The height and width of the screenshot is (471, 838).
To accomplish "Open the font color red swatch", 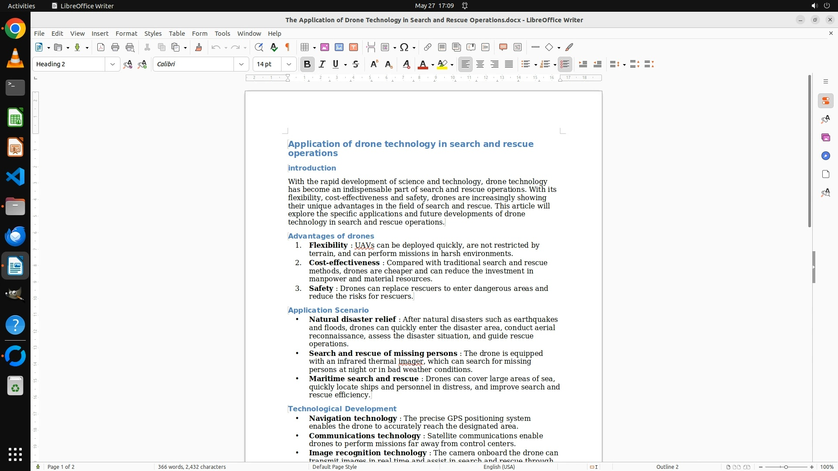I will click(x=422, y=64).
